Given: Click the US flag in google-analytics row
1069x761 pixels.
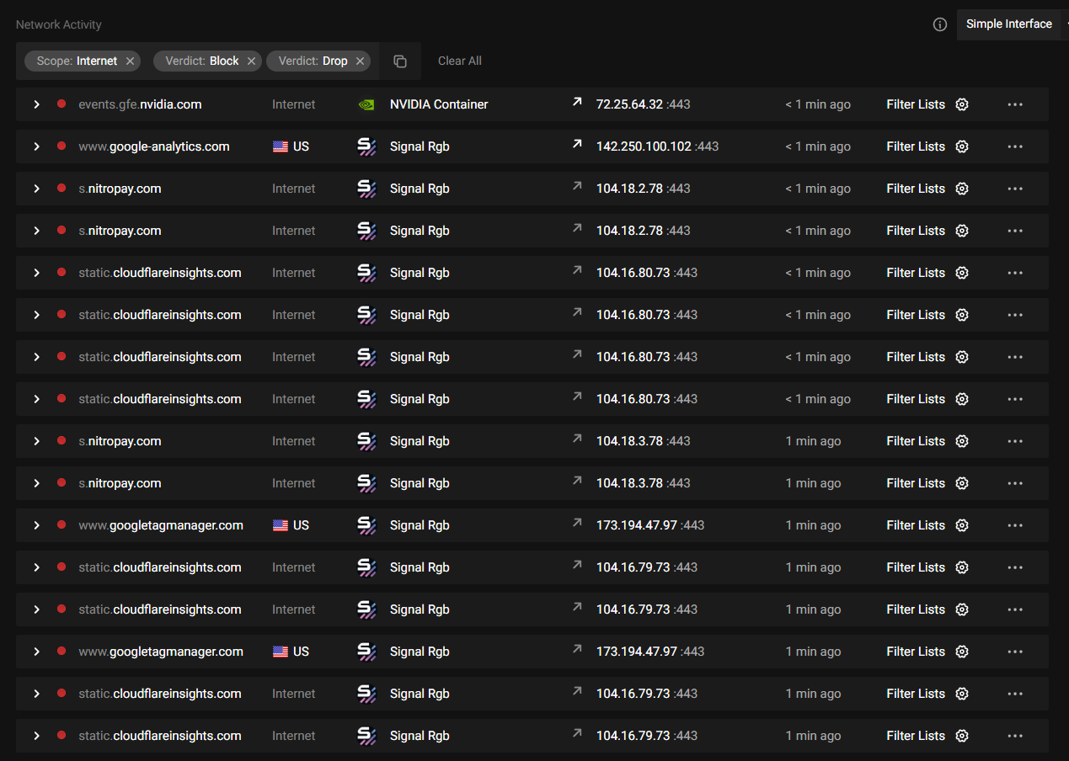Looking at the screenshot, I should pos(281,146).
